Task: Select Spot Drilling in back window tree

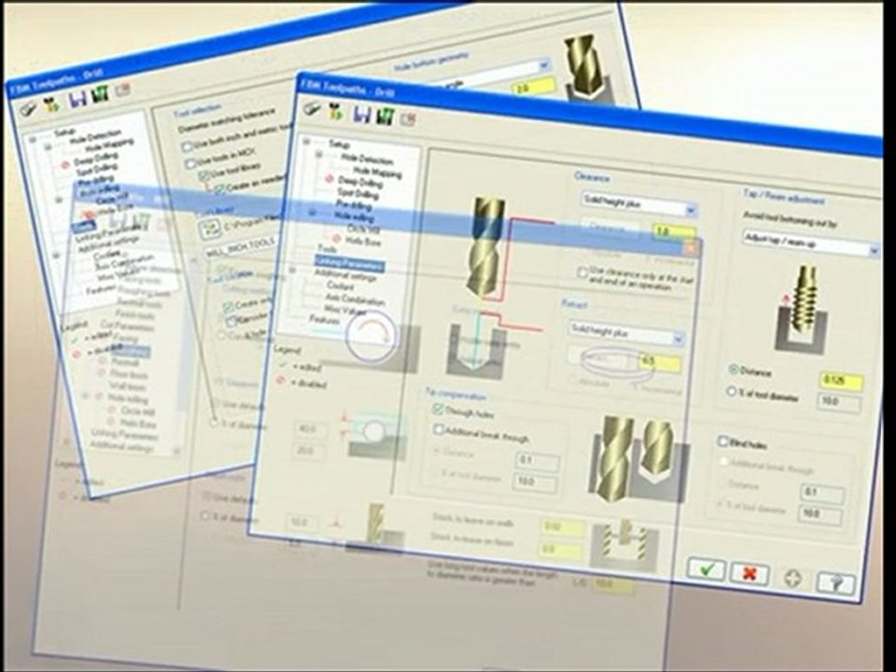Action: click(96, 170)
